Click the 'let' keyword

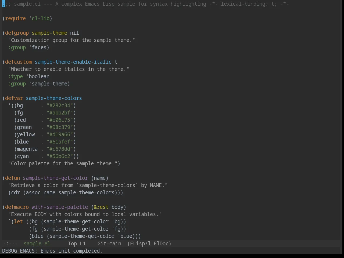point(18,221)
